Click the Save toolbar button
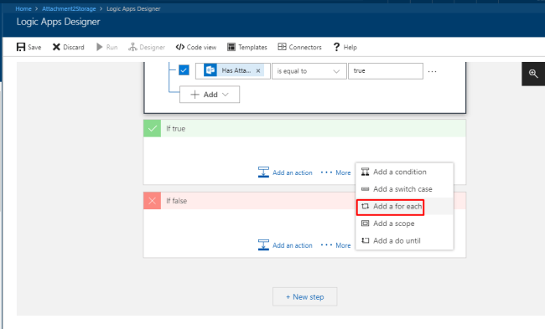 (29, 47)
